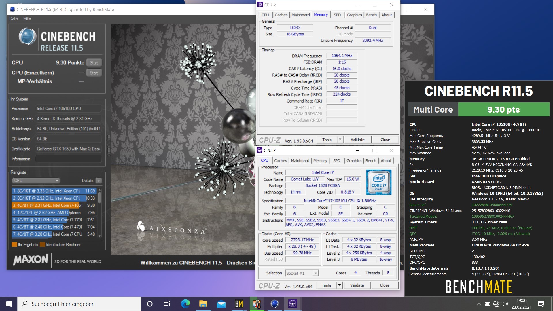553x311 pixels.
Task: Switch to Graphics tab in upper CPU-Z
Action: [354, 15]
